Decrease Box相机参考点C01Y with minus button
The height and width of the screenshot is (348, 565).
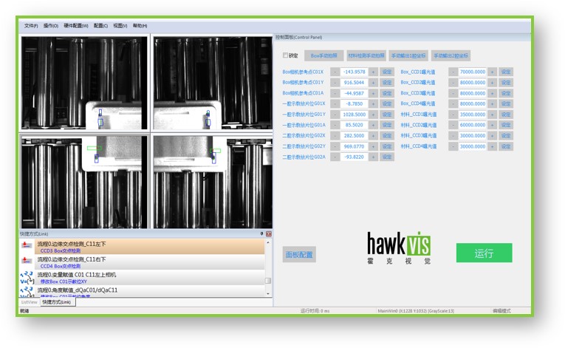335,83
